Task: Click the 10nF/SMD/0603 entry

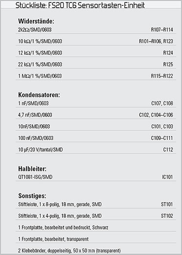Action: pos(34,126)
